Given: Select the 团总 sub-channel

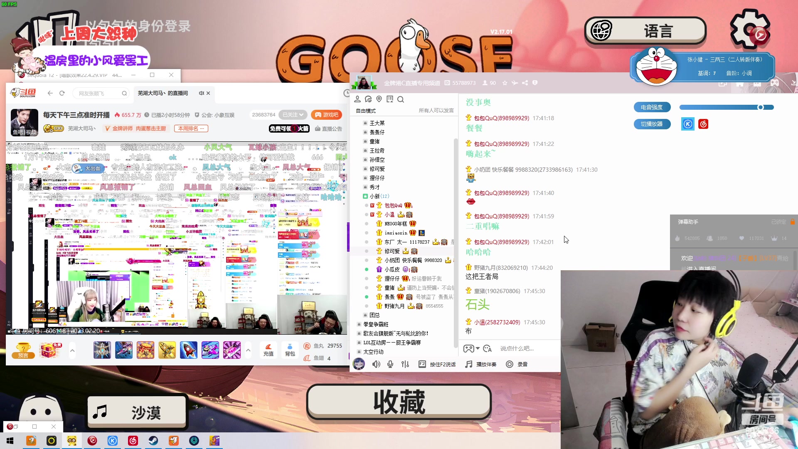Looking at the screenshot, I should (374, 315).
